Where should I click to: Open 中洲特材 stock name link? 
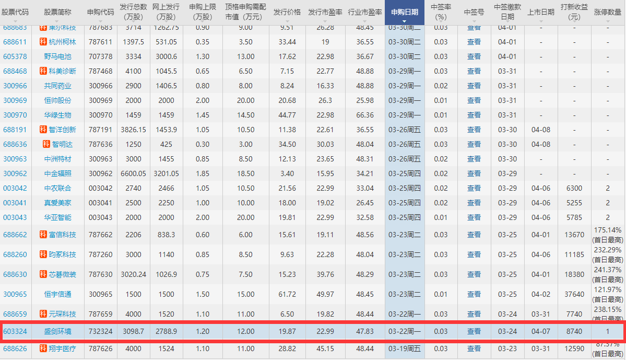pos(57,159)
